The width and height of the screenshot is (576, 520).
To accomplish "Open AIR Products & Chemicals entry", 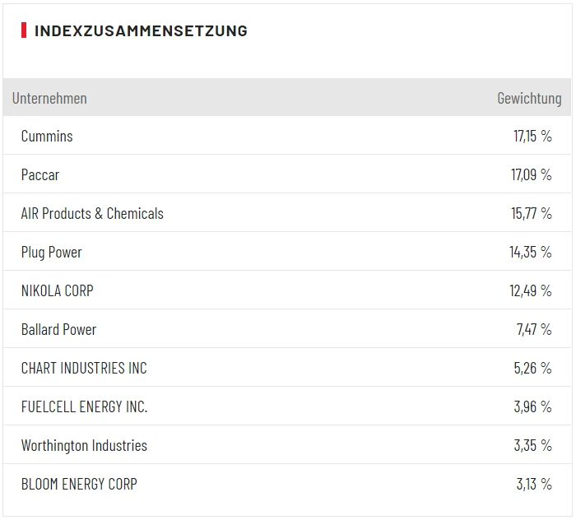I will (92, 213).
